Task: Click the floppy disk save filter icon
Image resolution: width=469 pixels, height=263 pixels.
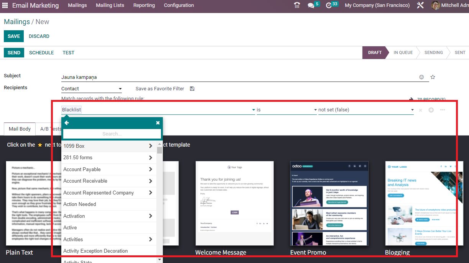Action: coord(192,88)
